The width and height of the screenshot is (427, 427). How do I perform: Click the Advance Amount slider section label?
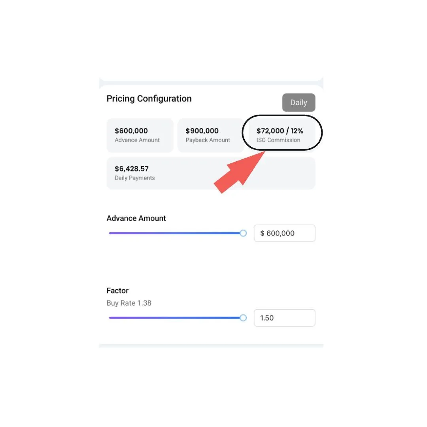pos(136,218)
